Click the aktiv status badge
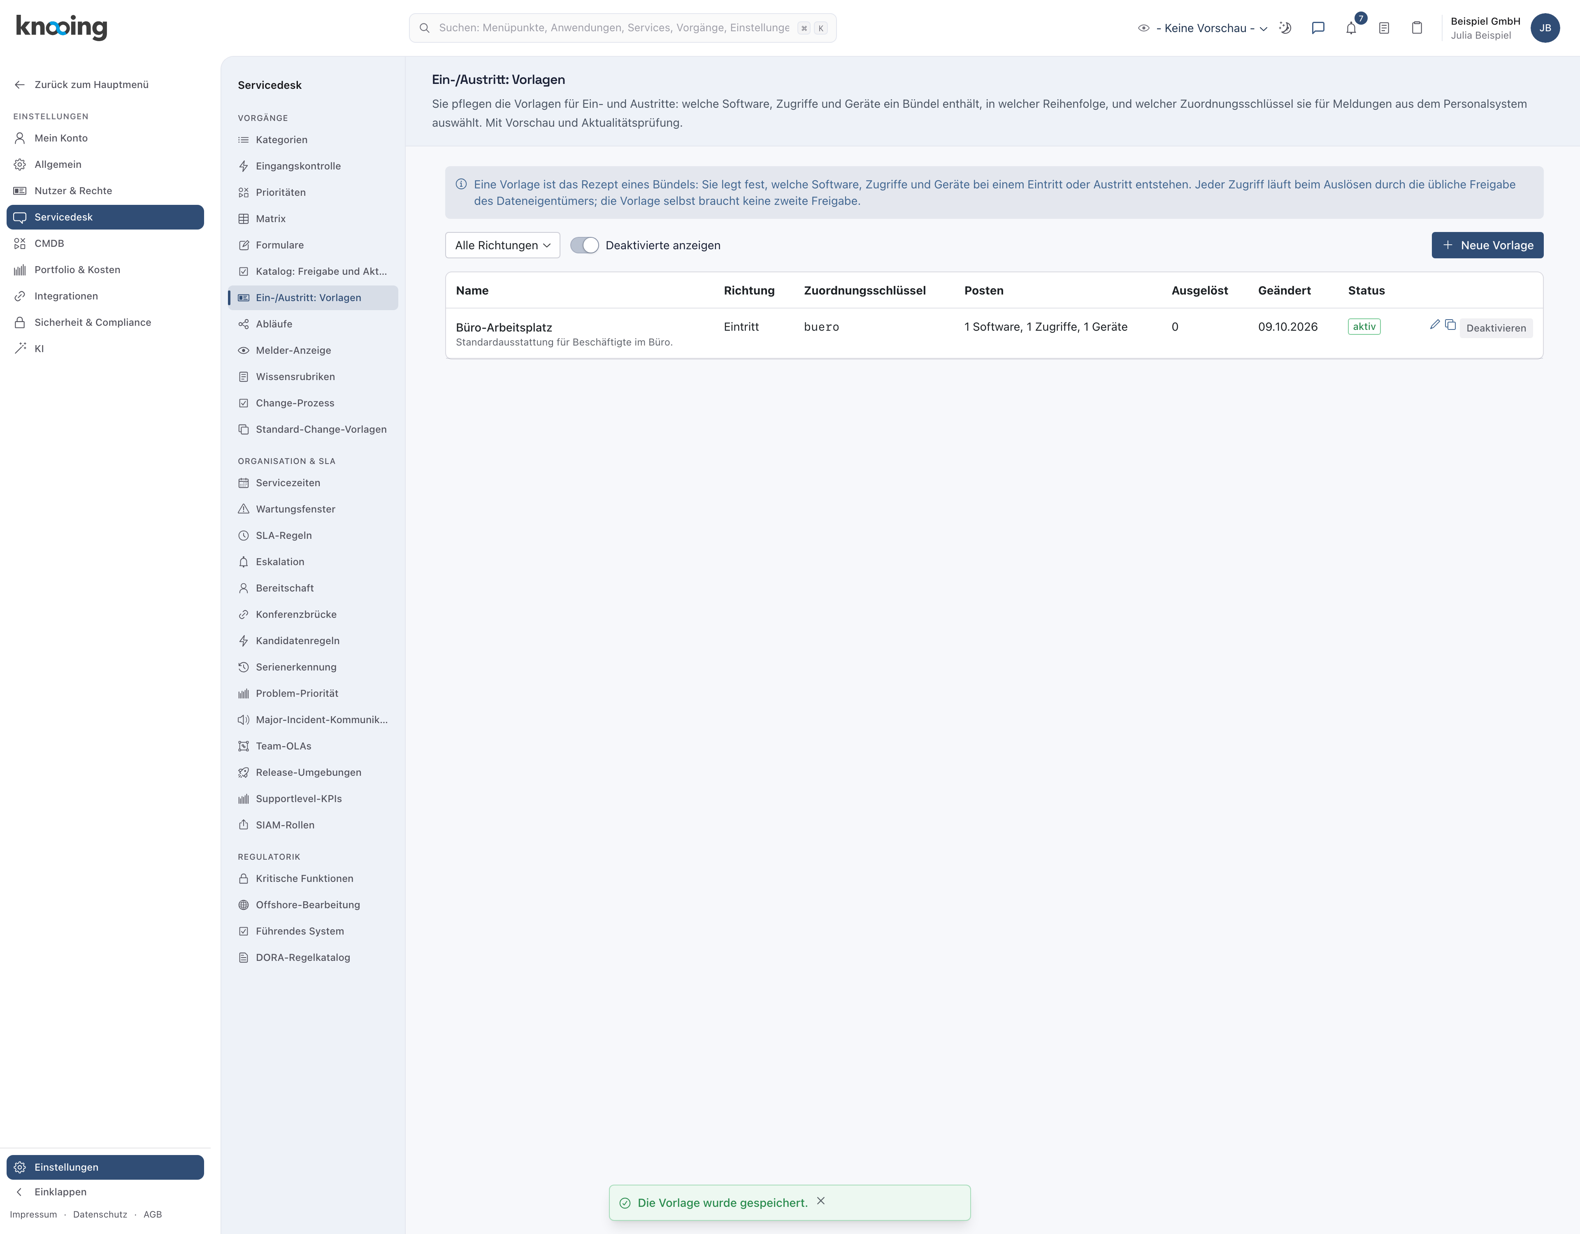The image size is (1580, 1234). pos(1364,327)
